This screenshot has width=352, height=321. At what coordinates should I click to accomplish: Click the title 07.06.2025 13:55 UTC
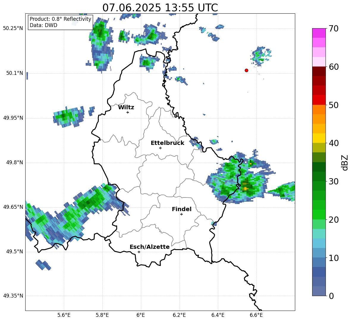[x=160, y=8]
